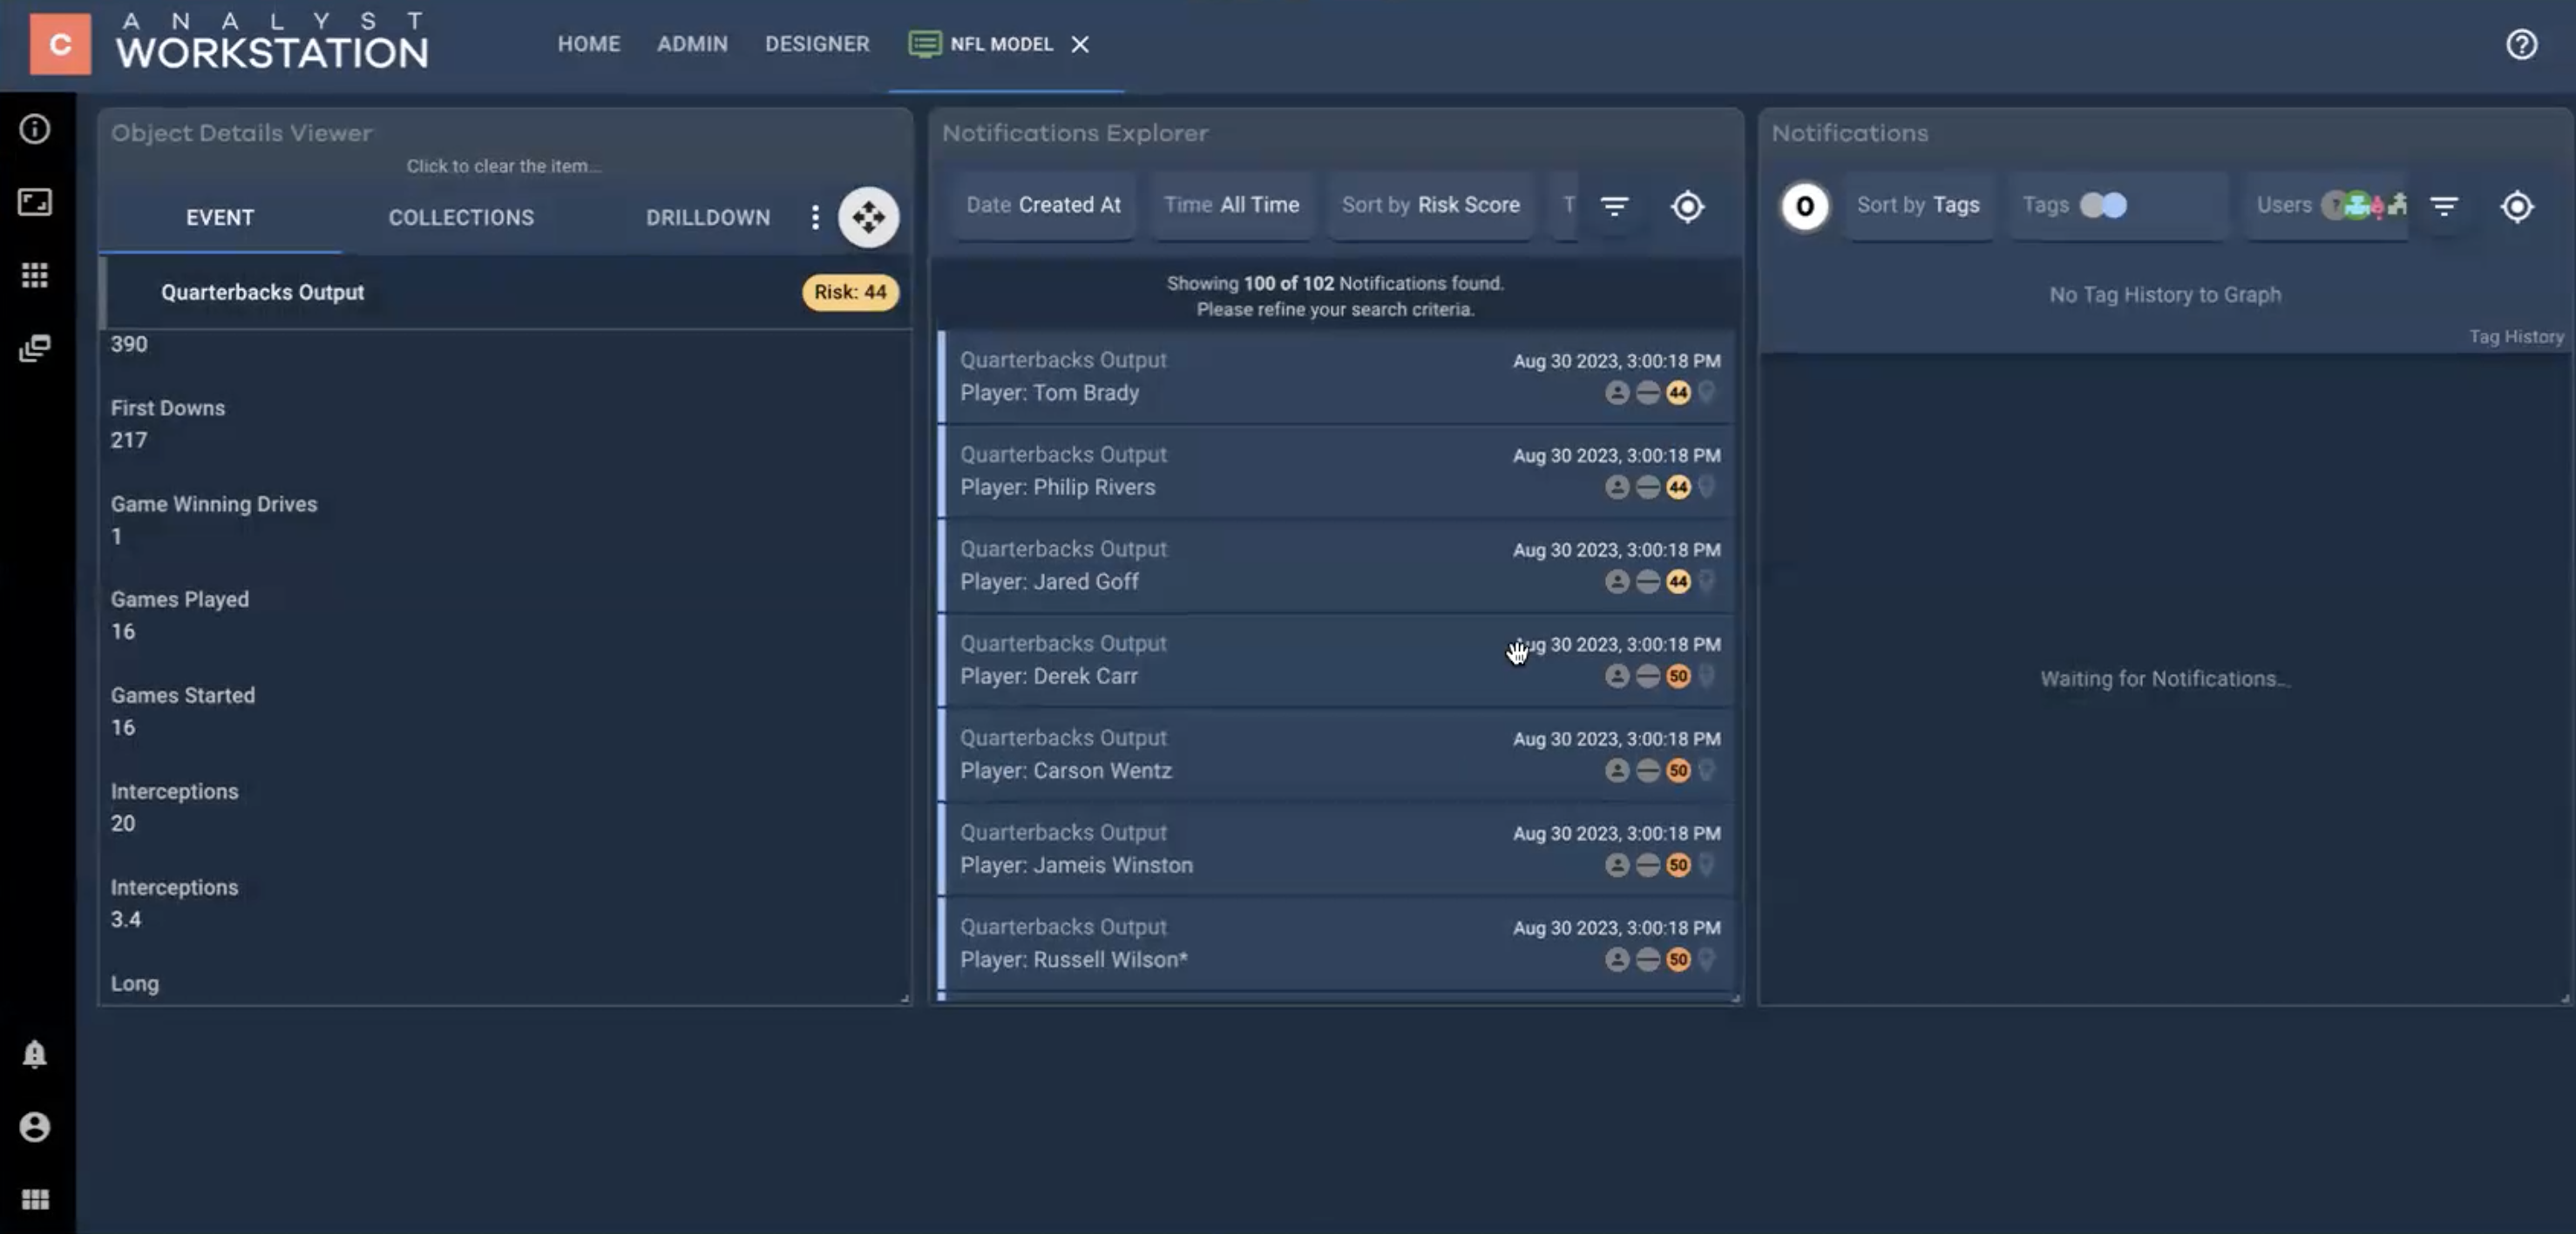The image size is (2576, 1234).
Task: Open the collections stack icon in sidebar
Action: (35, 347)
